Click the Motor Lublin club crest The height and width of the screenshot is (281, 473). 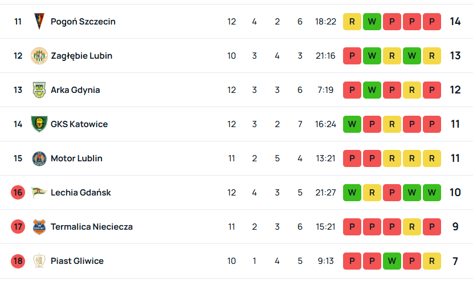coord(39,158)
